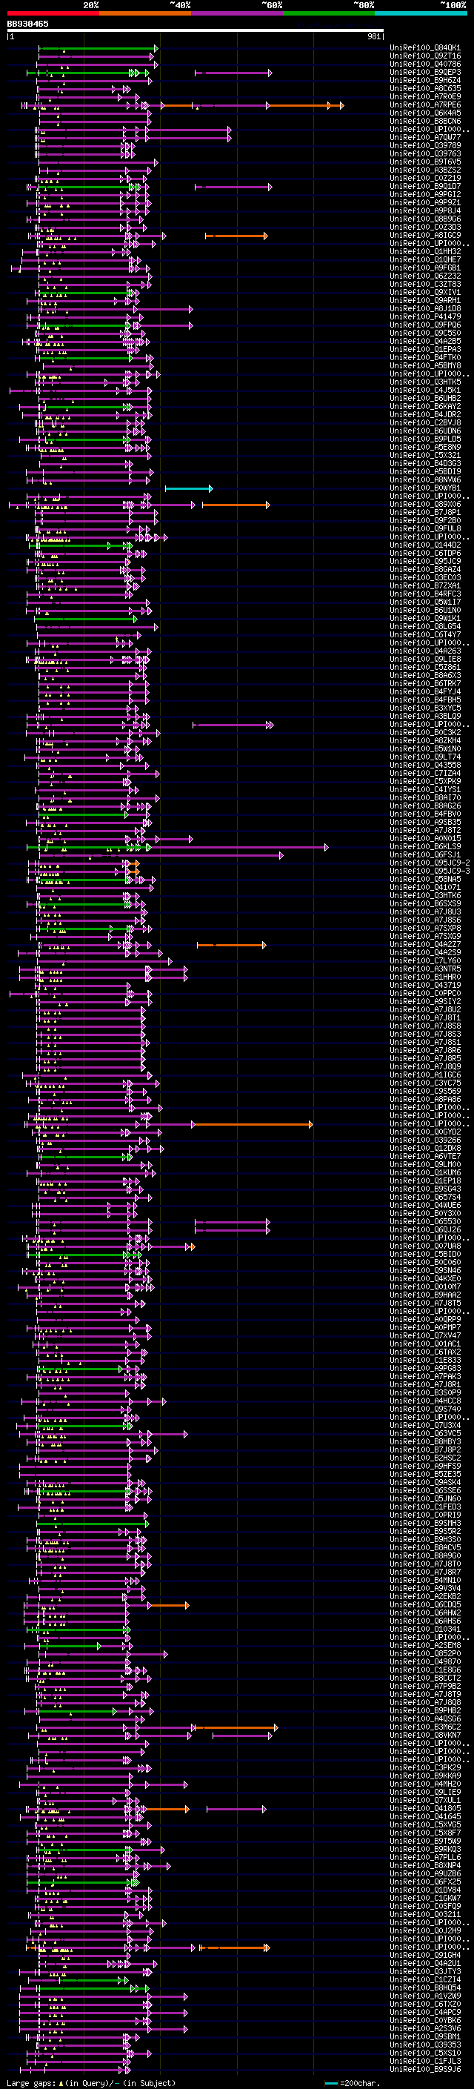474x2089 pixels.
Task: Select hit UniRef100_Q39763
Action: coord(425,153)
